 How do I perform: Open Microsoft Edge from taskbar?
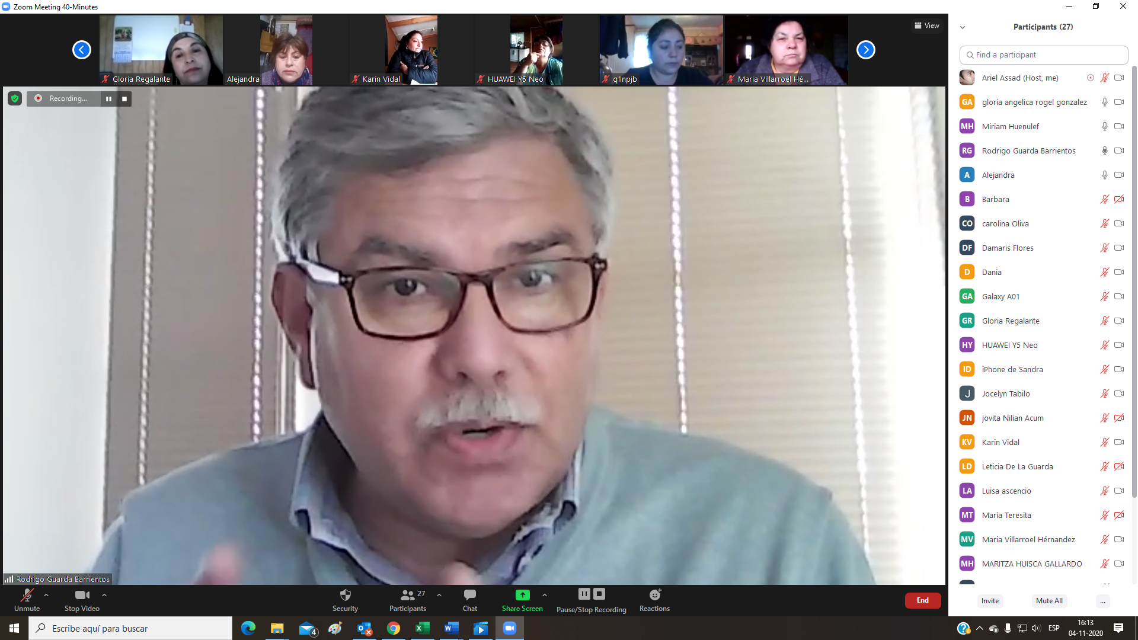tap(248, 628)
